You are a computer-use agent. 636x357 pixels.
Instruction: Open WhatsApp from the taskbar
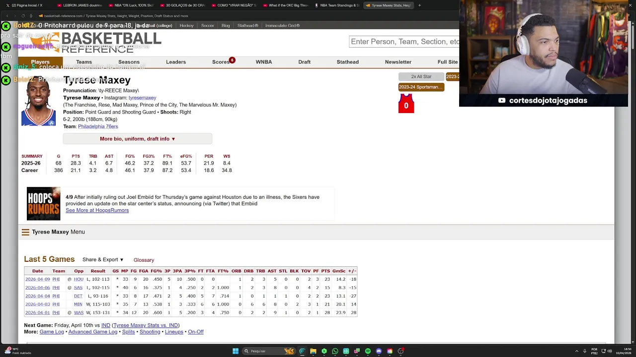coord(335,351)
